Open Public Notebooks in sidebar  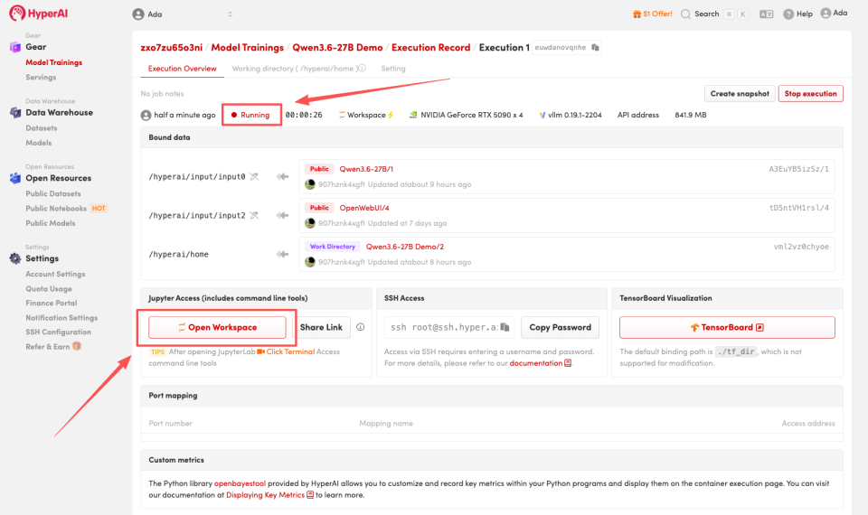pos(56,209)
